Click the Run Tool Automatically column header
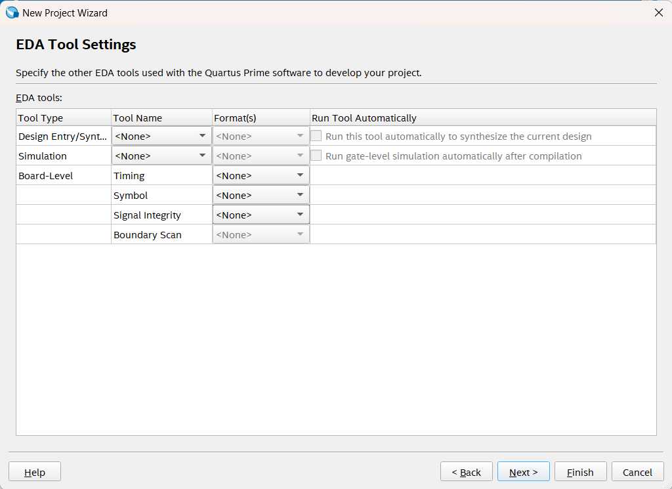 482,118
